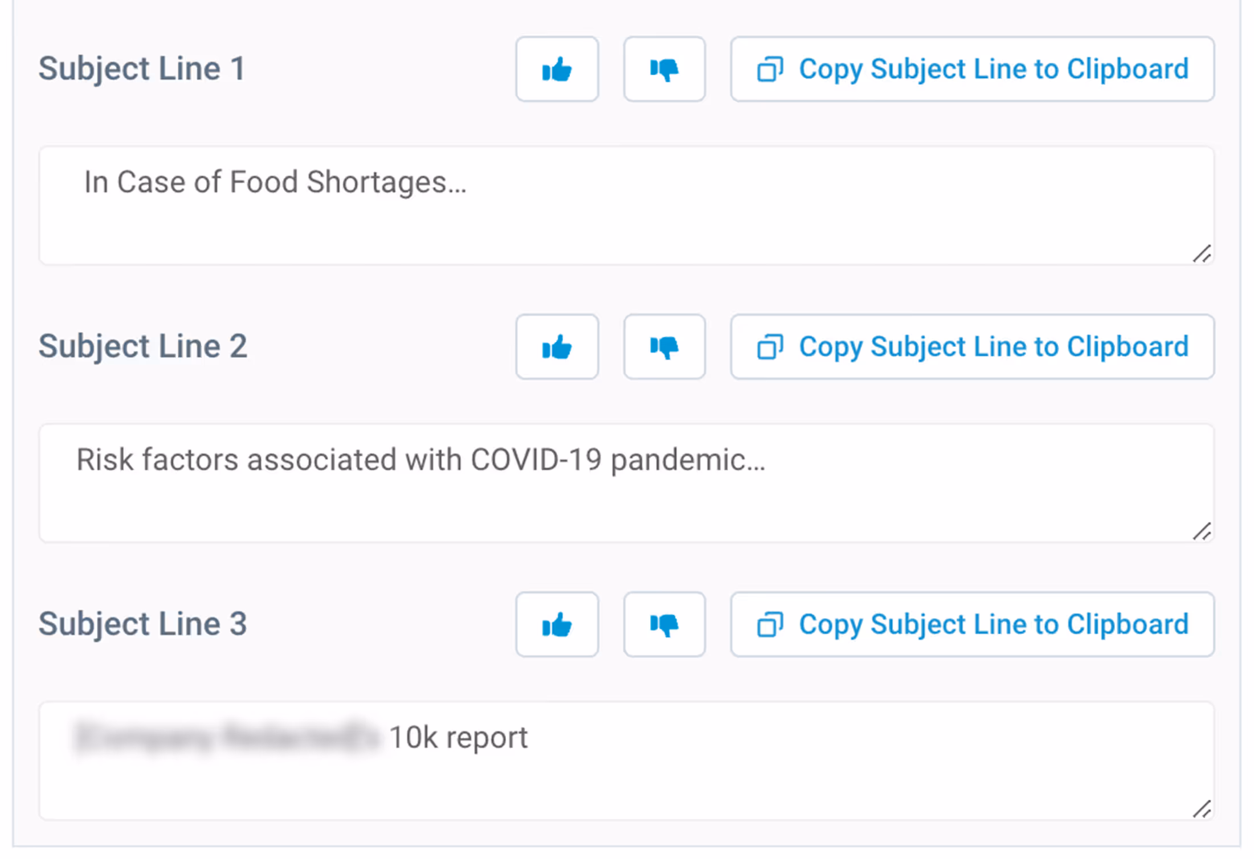Click thumbs up for Subject Line 1
The image size is (1254, 859).
coord(557,69)
